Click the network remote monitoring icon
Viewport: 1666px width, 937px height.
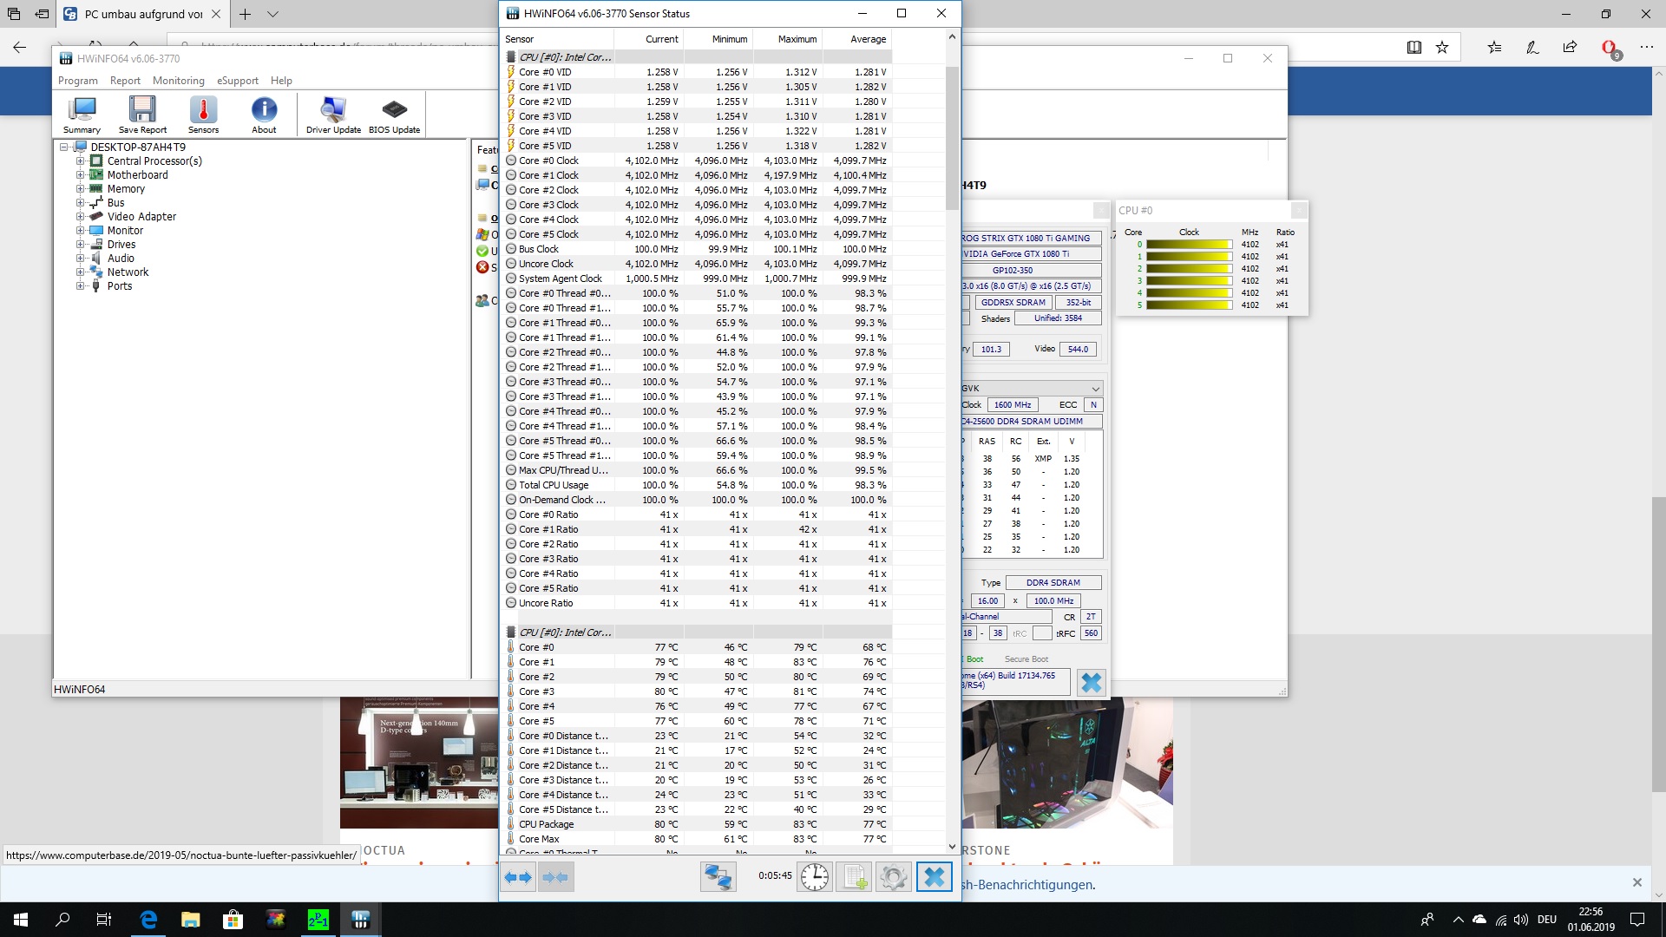(718, 877)
